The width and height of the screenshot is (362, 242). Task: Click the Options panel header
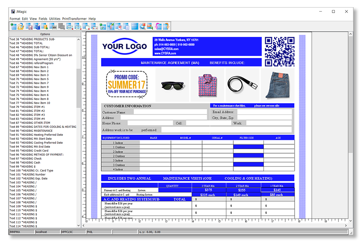[45, 34]
